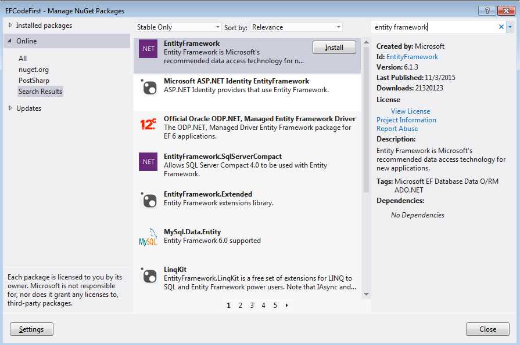Go to results page 3

tap(252, 305)
